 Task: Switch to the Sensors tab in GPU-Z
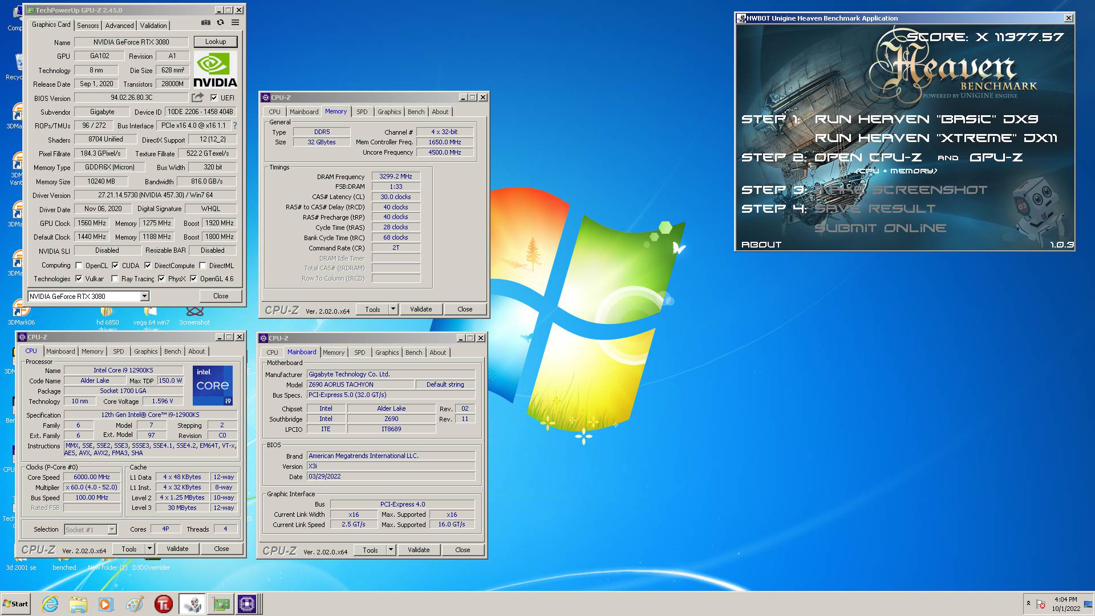click(88, 25)
